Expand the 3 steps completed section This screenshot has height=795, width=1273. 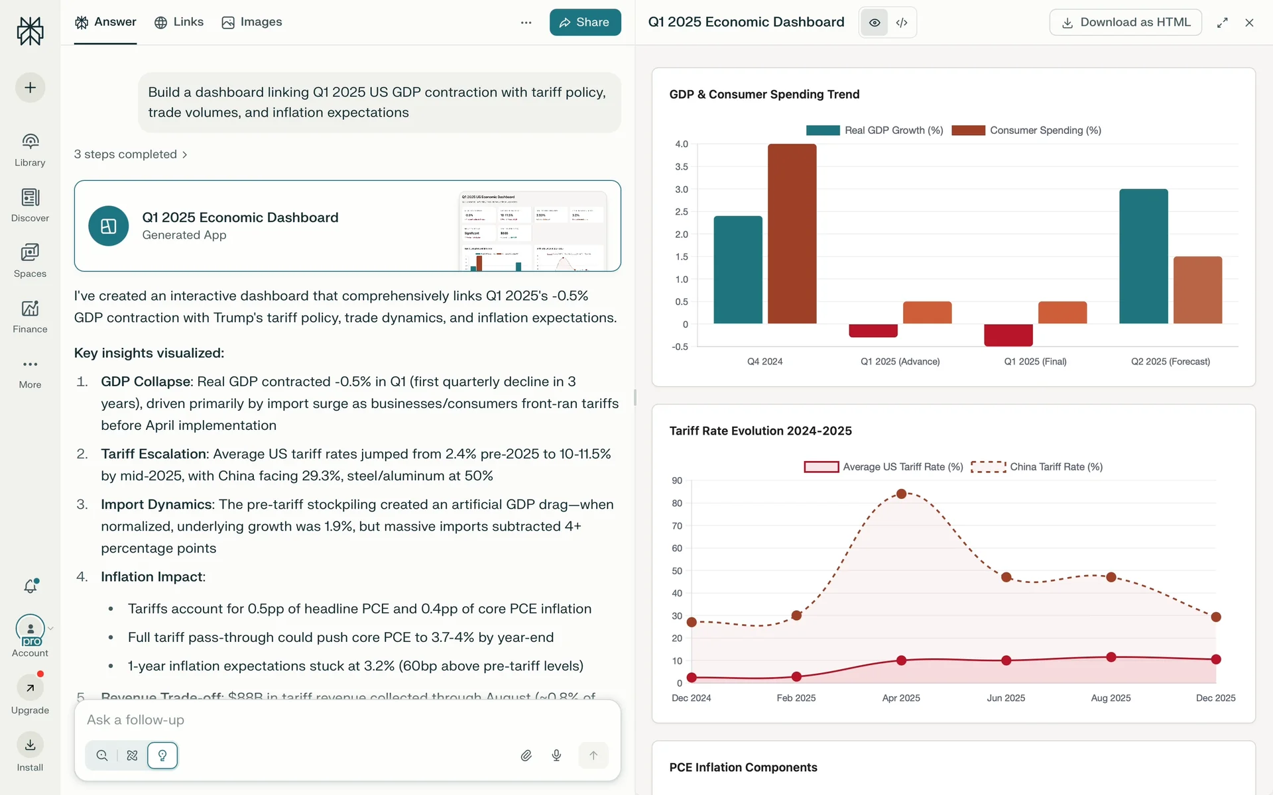131,154
